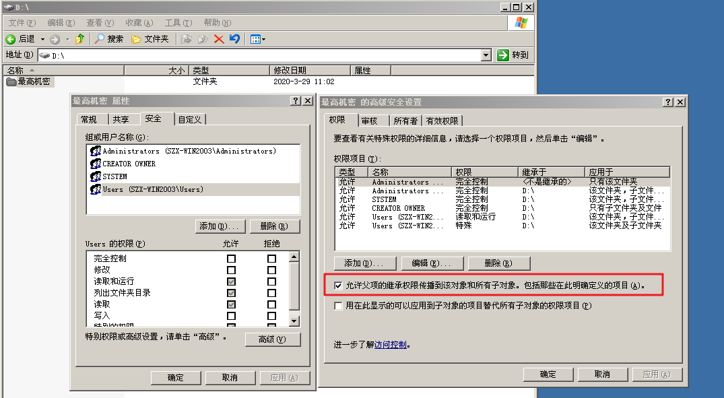724x398 pixels.
Task: Click the green Go (转到) arrow icon
Action: 503,55
